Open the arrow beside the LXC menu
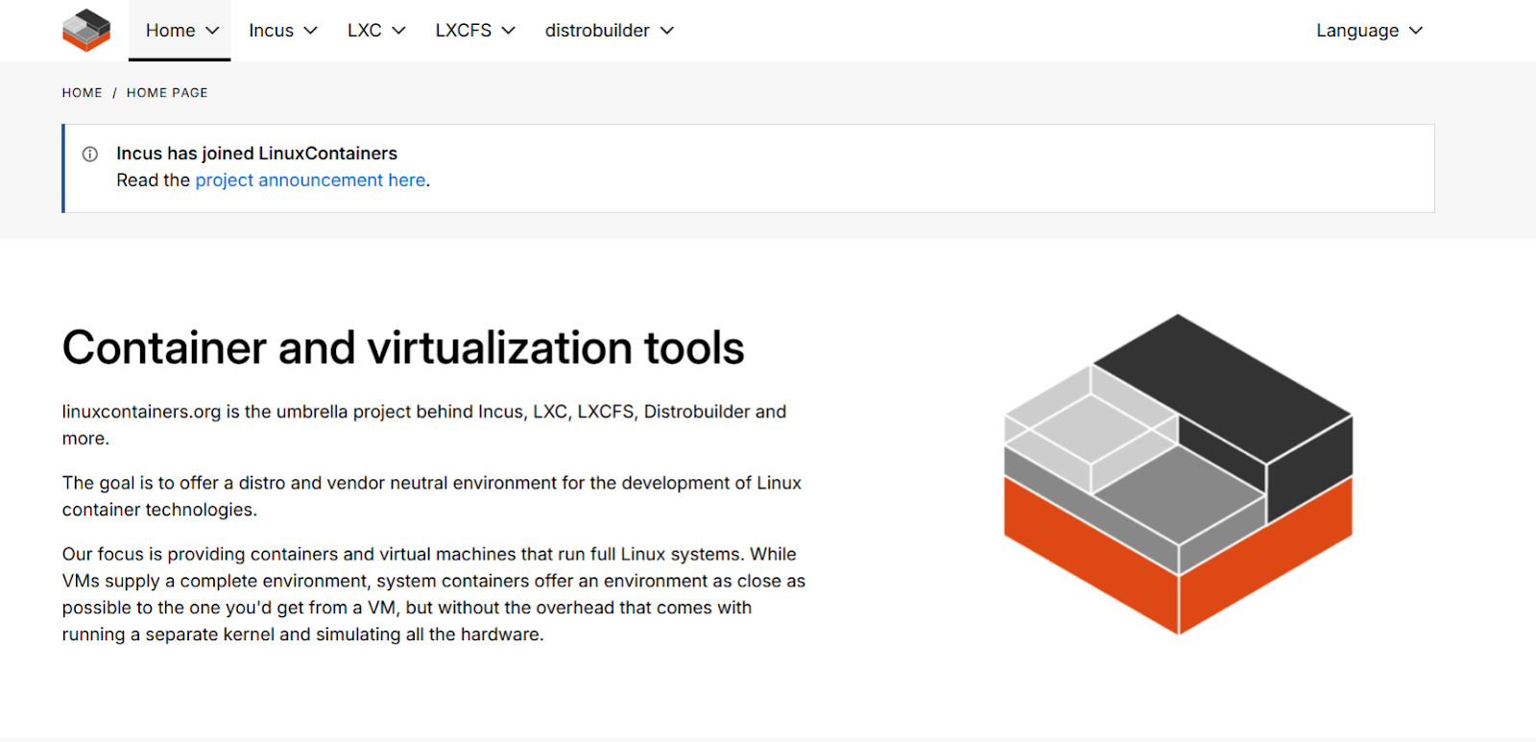 (x=399, y=31)
